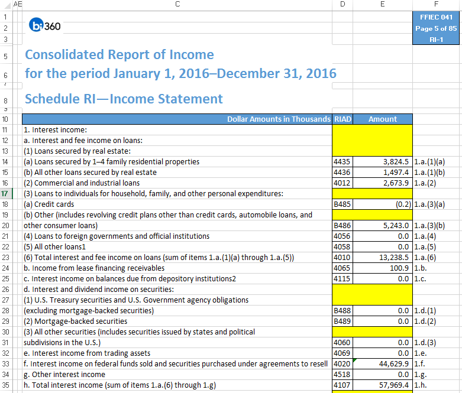This screenshot has width=462, height=393.
Task: Select column E header
Action: (x=382, y=5)
